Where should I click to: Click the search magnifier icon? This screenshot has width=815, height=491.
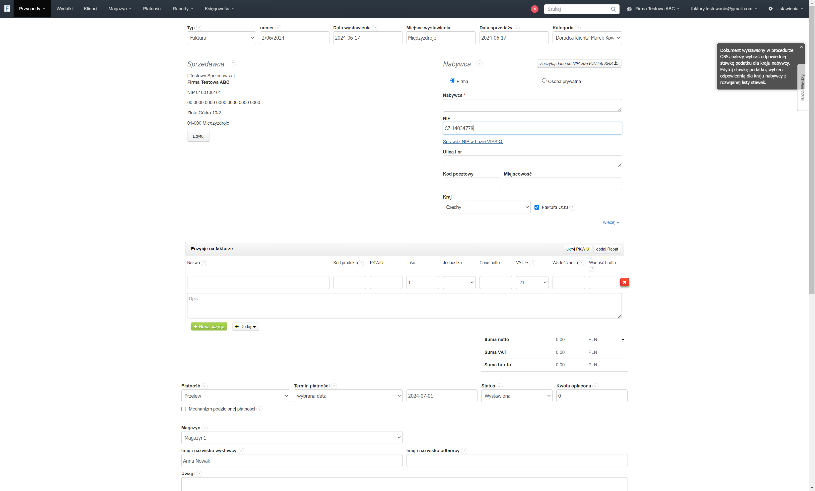(613, 9)
